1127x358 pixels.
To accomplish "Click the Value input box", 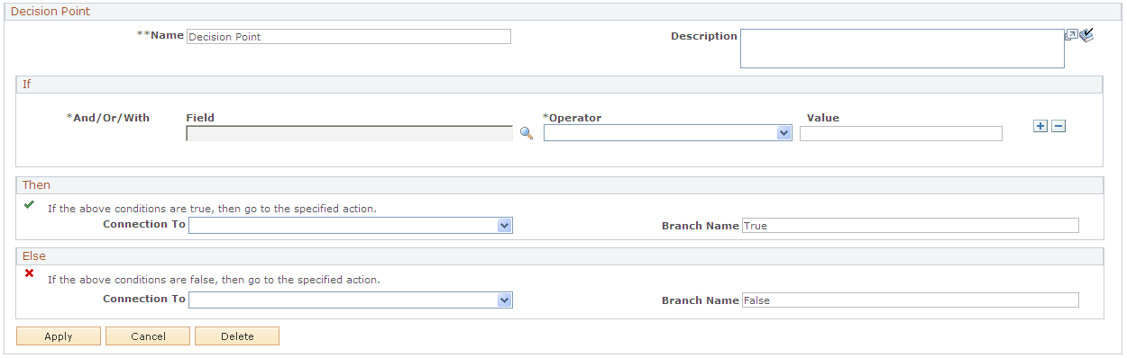I will (x=901, y=134).
